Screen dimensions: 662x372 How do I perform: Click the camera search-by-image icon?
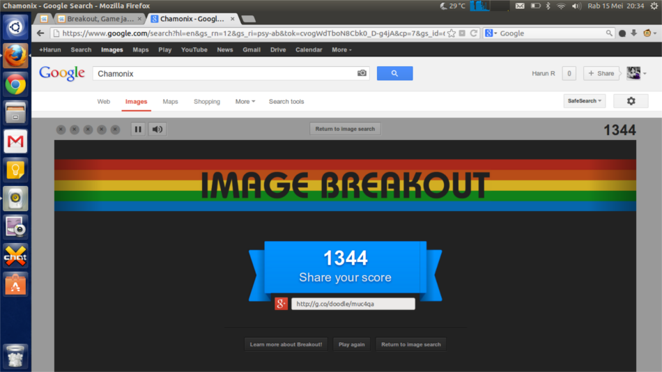[362, 73]
